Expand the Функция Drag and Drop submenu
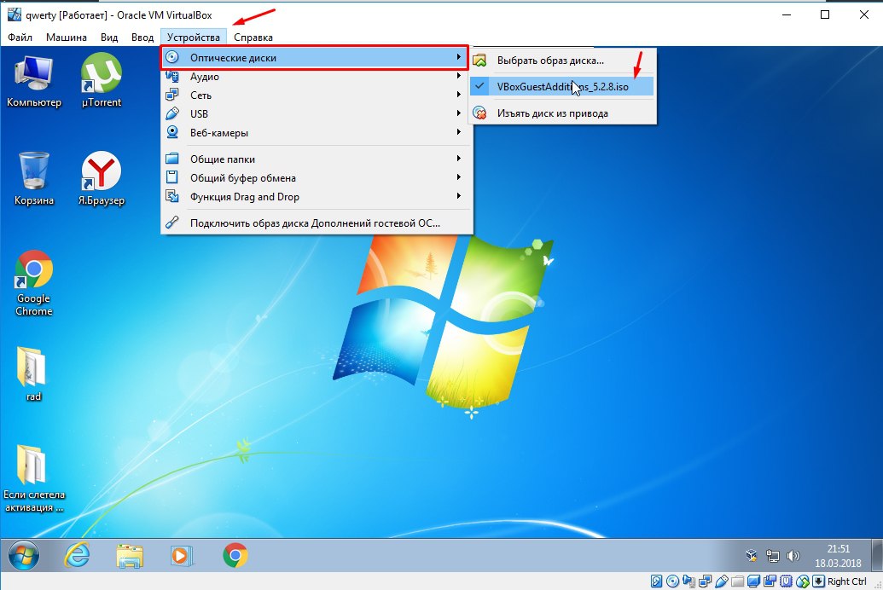The width and height of the screenshot is (883, 590). 317,196
